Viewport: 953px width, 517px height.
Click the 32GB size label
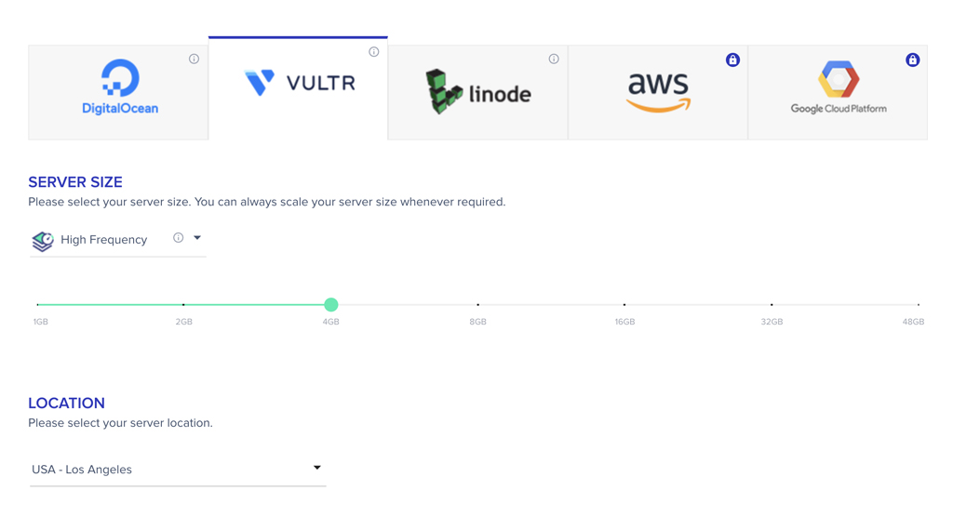coord(772,322)
